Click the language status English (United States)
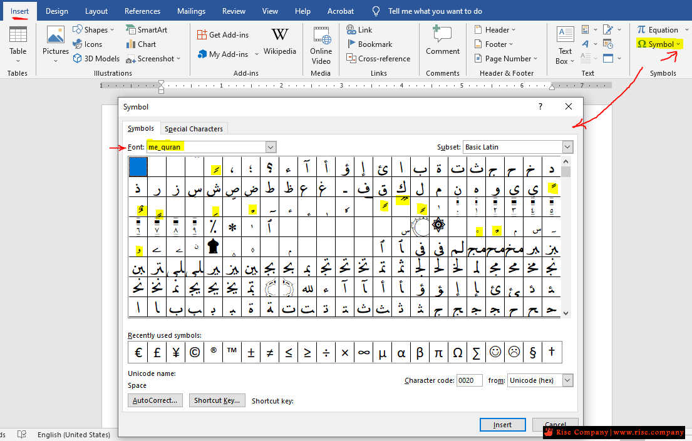This screenshot has width=692, height=441. click(74, 435)
